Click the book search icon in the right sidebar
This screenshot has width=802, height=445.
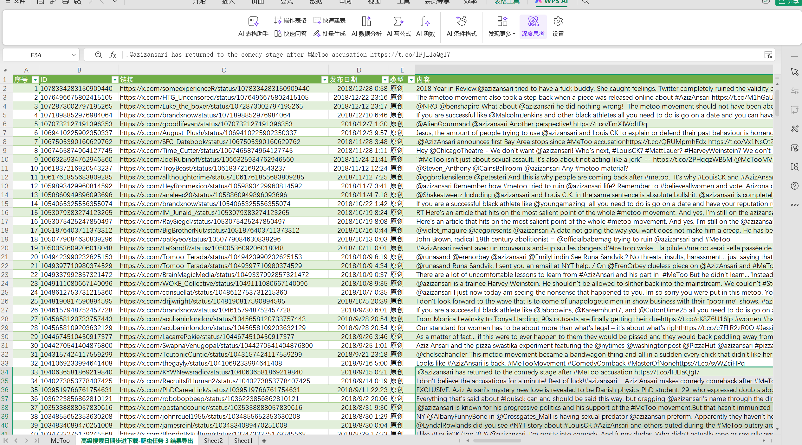pyautogui.click(x=794, y=167)
